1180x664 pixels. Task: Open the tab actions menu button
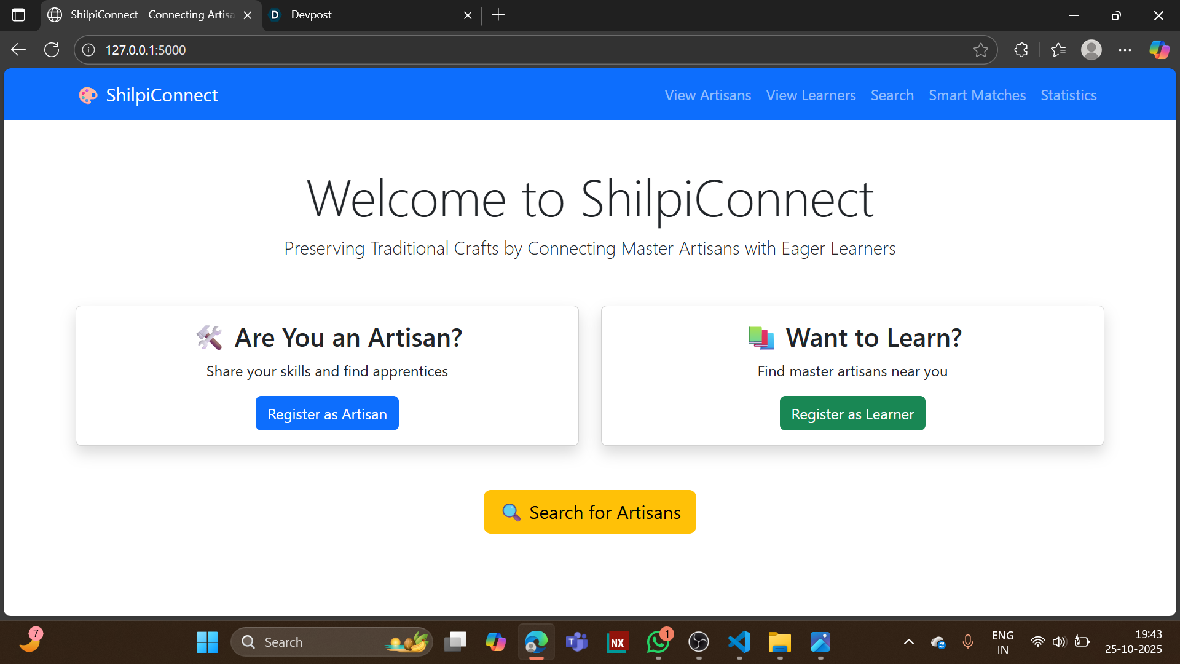pos(18,15)
